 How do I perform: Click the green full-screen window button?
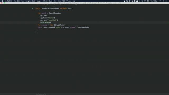(5, 3)
